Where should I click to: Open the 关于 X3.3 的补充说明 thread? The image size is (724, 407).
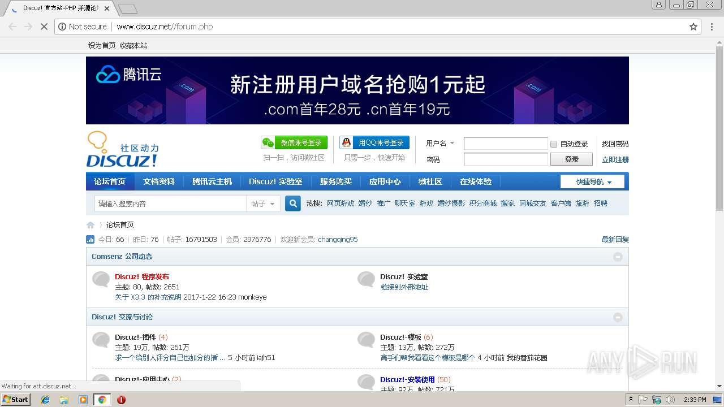[148, 297]
